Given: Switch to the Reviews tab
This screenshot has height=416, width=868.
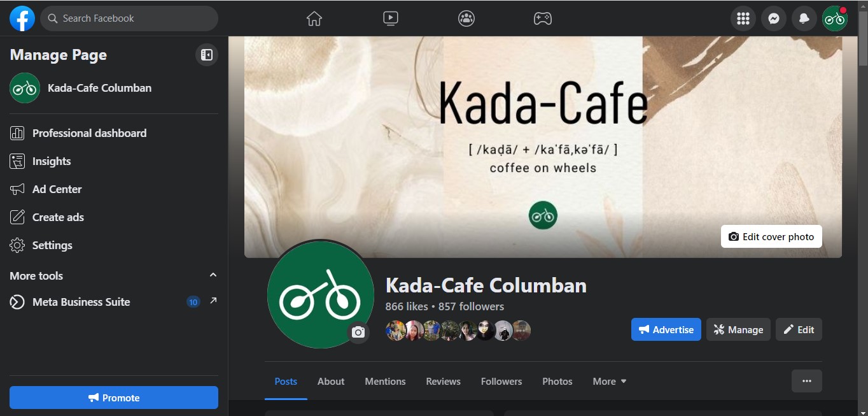Looking at the screenshot, I should pos(443,382).
